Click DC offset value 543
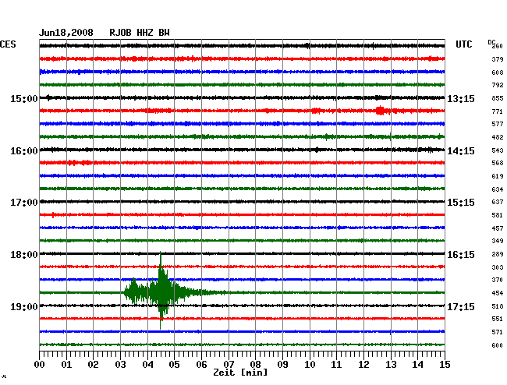This screenshot has height=385, width=507. click(x=498, y=150)
